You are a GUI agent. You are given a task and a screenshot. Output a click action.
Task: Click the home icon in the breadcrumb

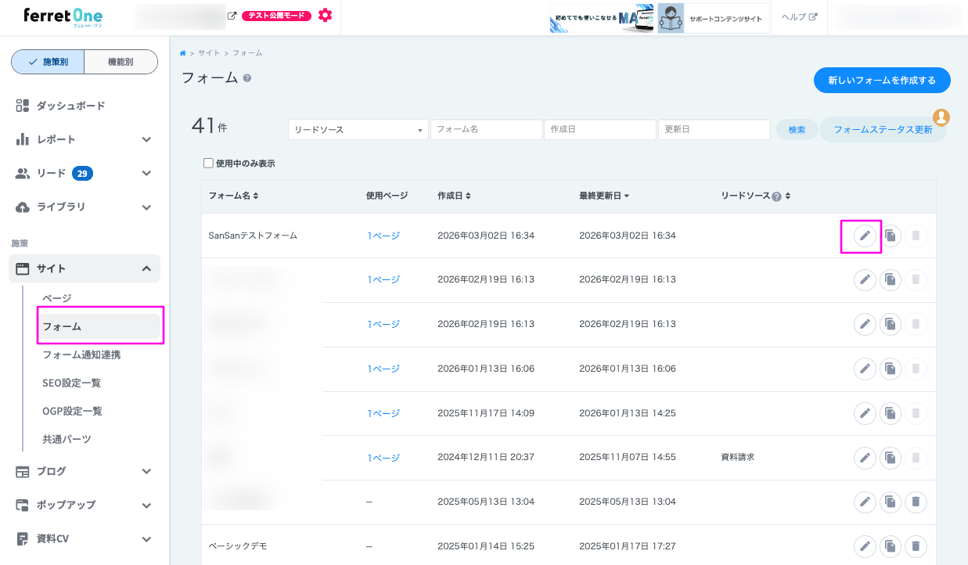pyautogui.click(x=183, y=53)
